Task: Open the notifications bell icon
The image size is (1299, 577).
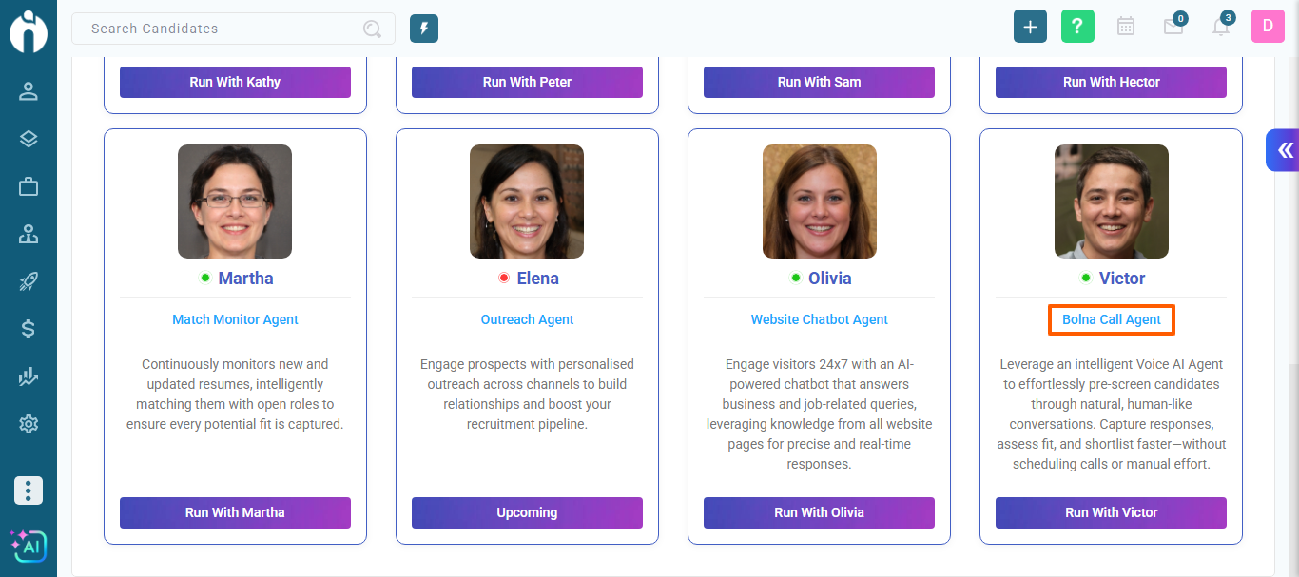Action: coord(1221,27)
